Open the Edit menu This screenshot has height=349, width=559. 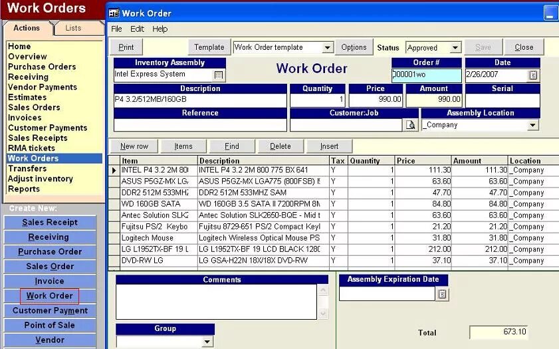(137, 29)
